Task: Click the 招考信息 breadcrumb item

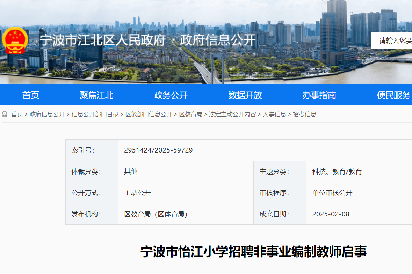Action: (x=305, y=114)
